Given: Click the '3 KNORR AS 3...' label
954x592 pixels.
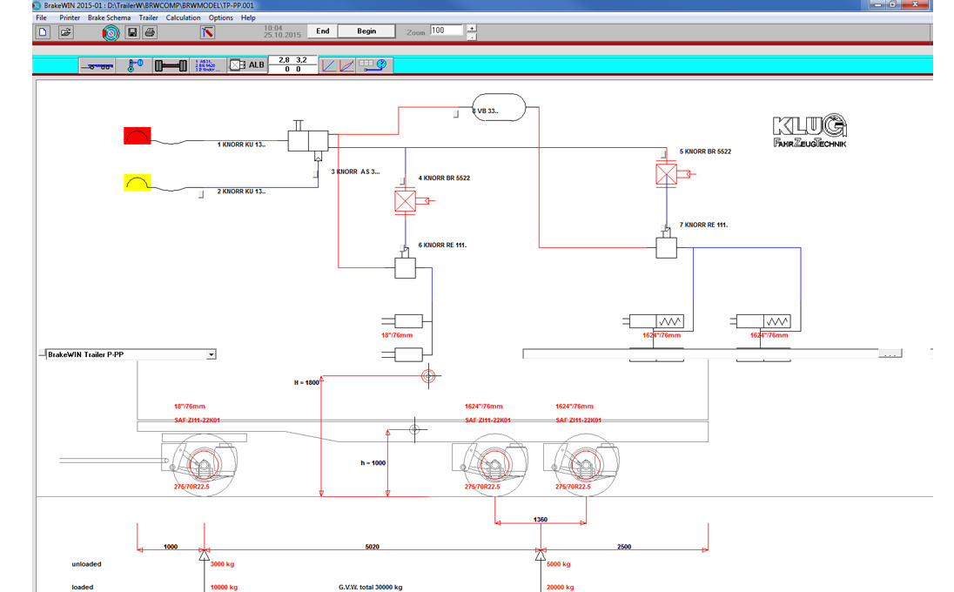Looking at the screenshot, I should 355,172.
